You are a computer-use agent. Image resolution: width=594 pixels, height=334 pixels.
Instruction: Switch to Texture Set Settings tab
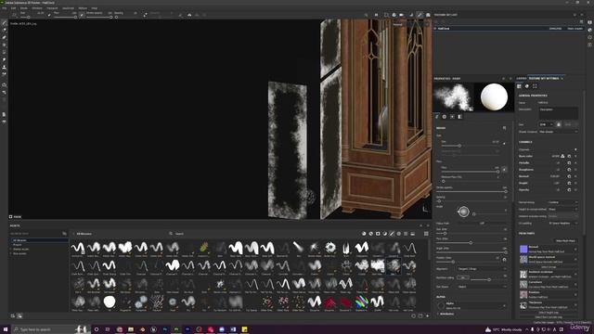point(544,78)
